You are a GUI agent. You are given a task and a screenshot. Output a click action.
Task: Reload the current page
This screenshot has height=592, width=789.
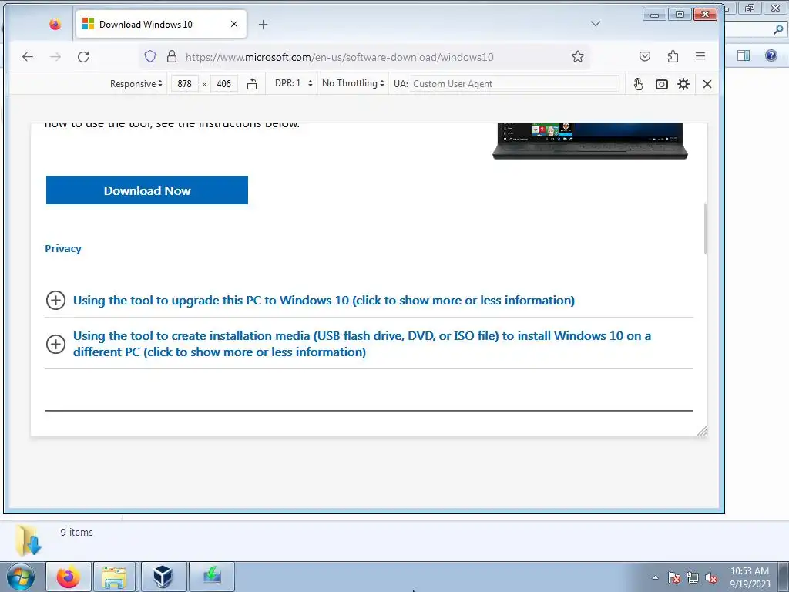83,57
